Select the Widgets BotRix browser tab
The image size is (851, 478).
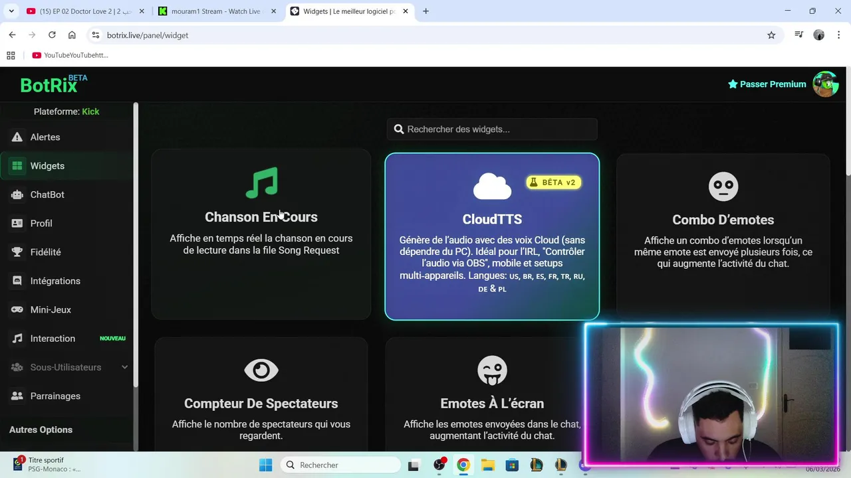(x=349, y=11)
